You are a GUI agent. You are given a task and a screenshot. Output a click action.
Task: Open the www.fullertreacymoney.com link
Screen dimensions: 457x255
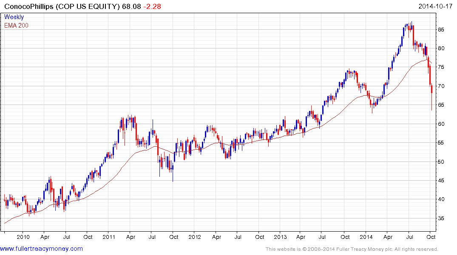[41, 249]
